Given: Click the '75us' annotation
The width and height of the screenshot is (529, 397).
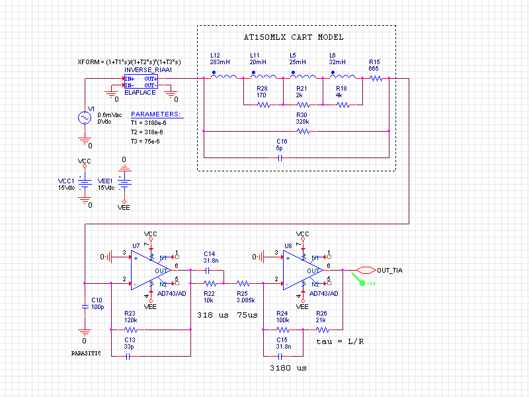Looking at the screenshot, I should pyautogui.click(x=247, y=315).
